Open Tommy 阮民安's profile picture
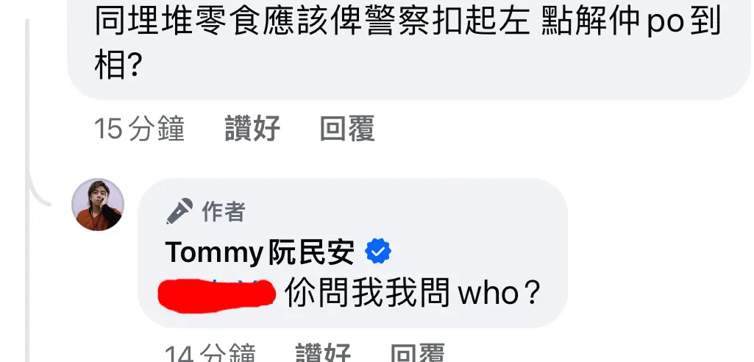This screenshot has width=754, height=362. [x=98, y=205]
